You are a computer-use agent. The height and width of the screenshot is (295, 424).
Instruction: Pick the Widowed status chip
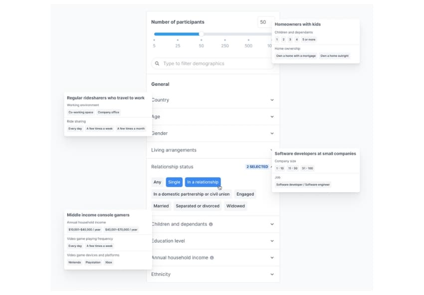235,206
